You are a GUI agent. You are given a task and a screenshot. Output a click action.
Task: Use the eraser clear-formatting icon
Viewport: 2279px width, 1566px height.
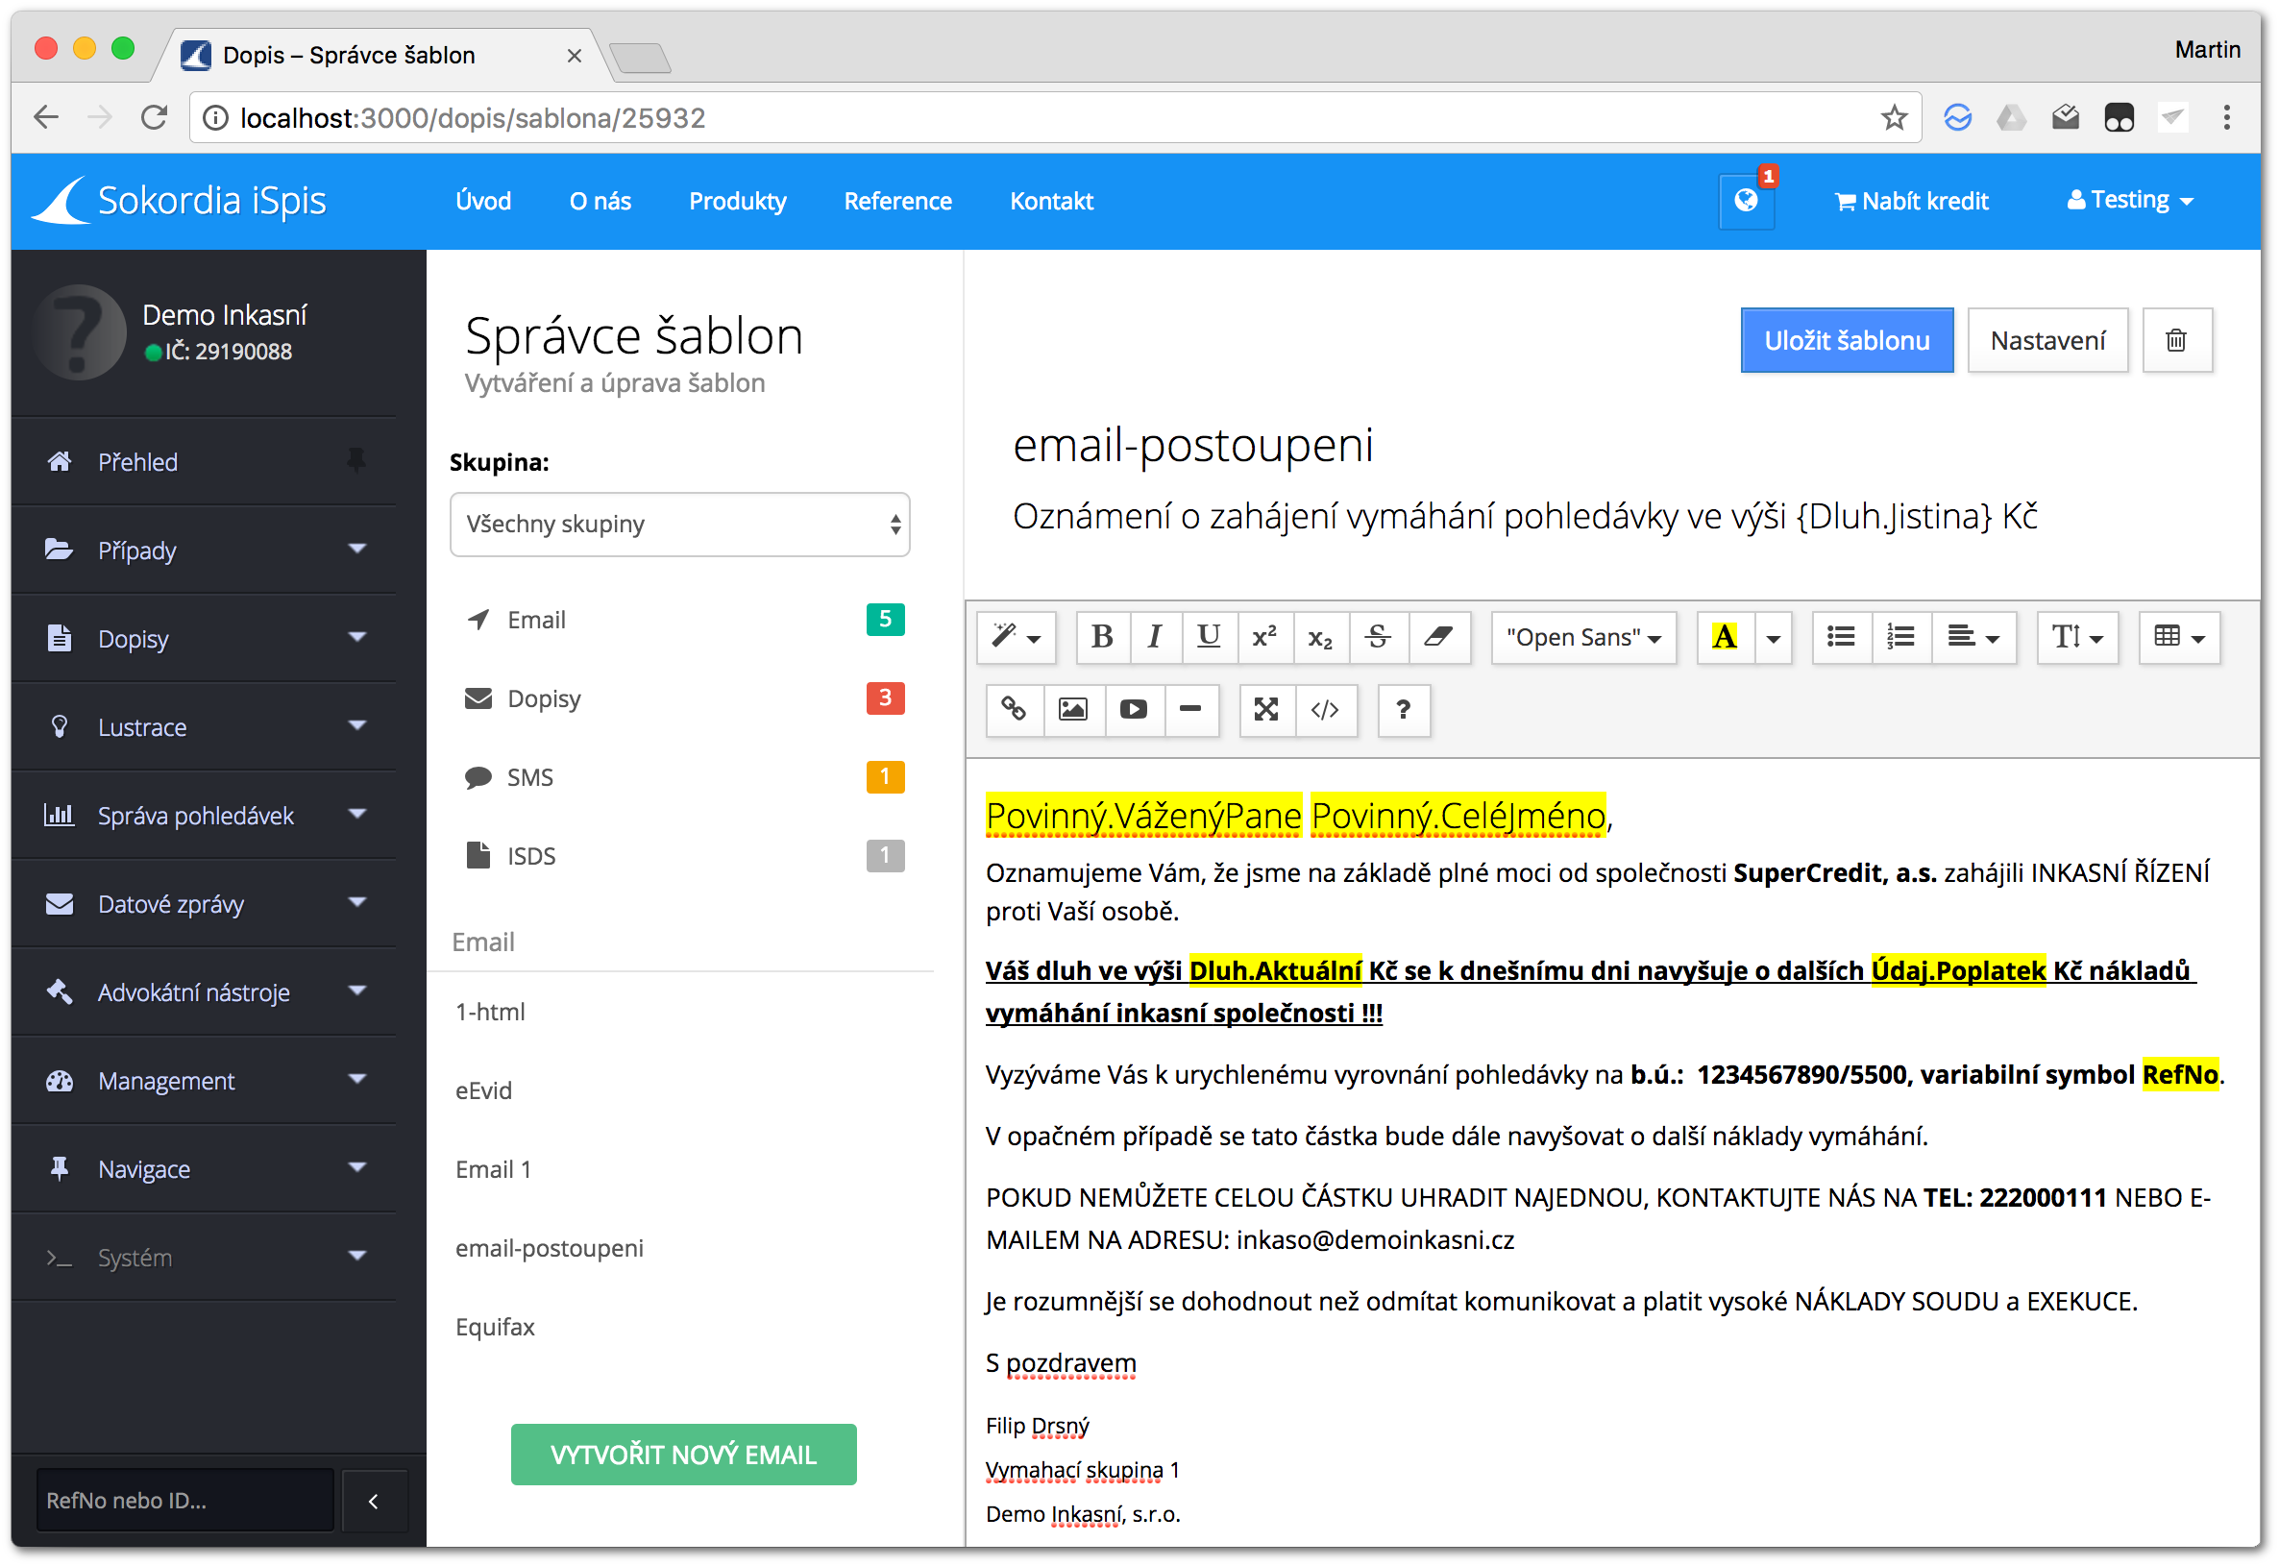(1438, 637)
